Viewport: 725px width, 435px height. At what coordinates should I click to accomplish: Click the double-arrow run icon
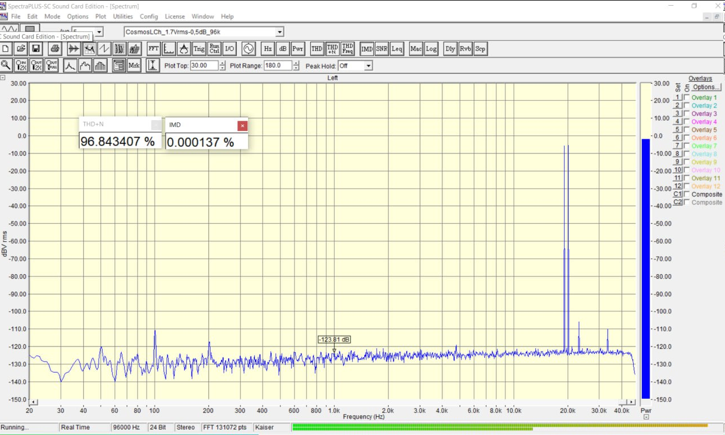tap(74, 49)
